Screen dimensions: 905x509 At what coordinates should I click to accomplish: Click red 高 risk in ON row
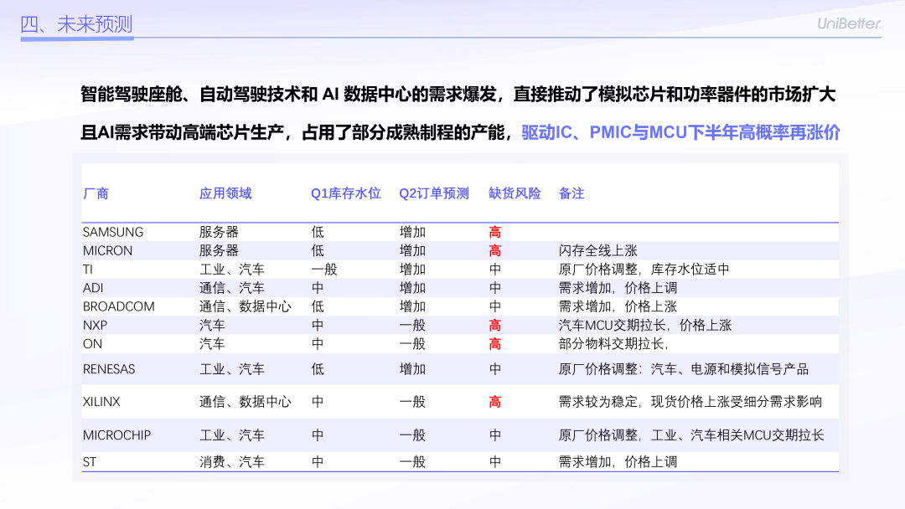(495, 344)
